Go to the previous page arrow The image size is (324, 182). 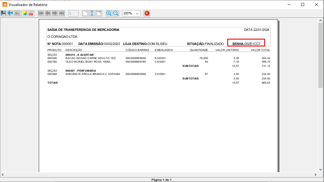(x=48, y=13)
